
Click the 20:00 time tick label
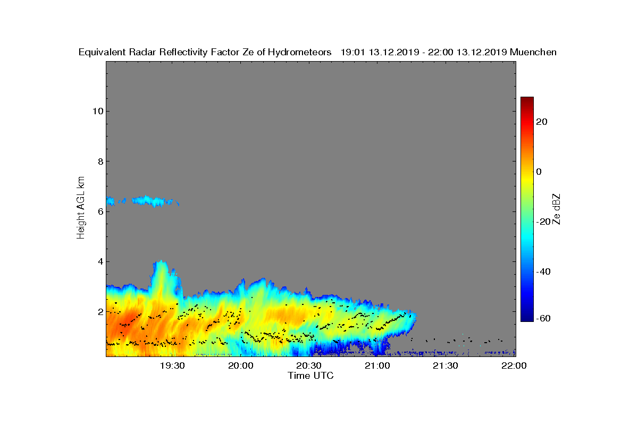(x=241, y=365)
